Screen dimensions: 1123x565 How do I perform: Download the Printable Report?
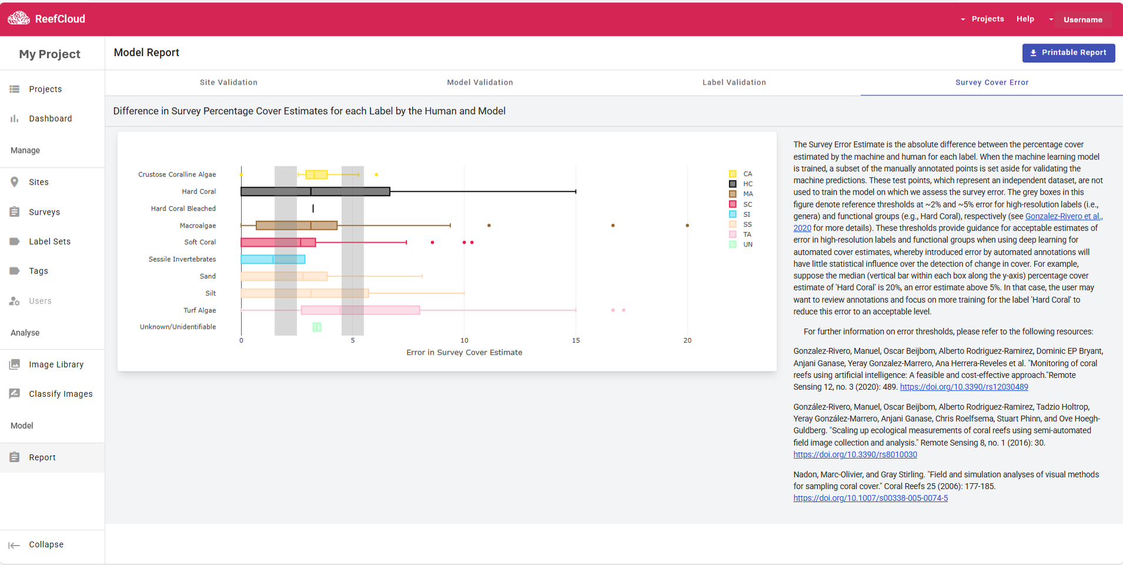(x=1068, y=53)
